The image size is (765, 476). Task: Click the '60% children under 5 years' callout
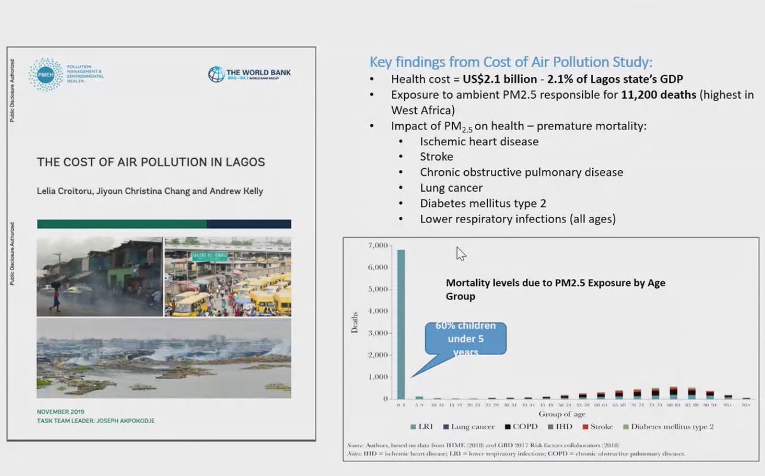[467, 338]
